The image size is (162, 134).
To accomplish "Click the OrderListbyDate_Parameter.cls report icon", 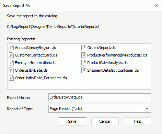I will pos(11,78).
